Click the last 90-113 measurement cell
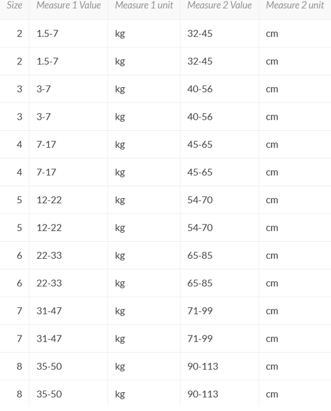The width and height of the screenshot is (331, 411). coord(202,394)
